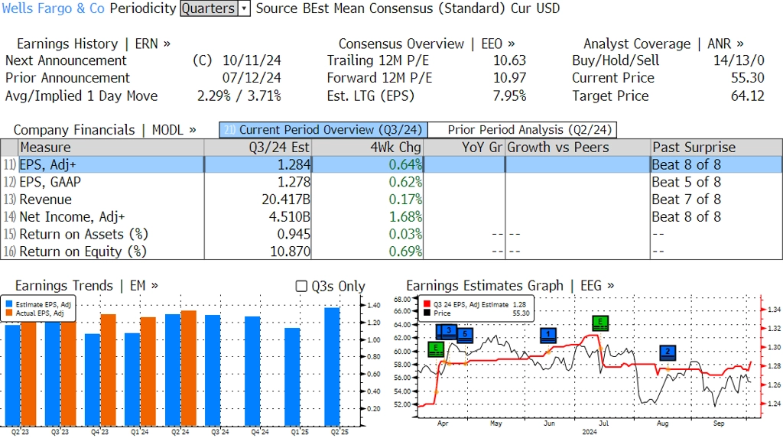Viewport: 783px width, 438px height.
Task: Click Target Price value 64.12
Action: tap(748, 96)
